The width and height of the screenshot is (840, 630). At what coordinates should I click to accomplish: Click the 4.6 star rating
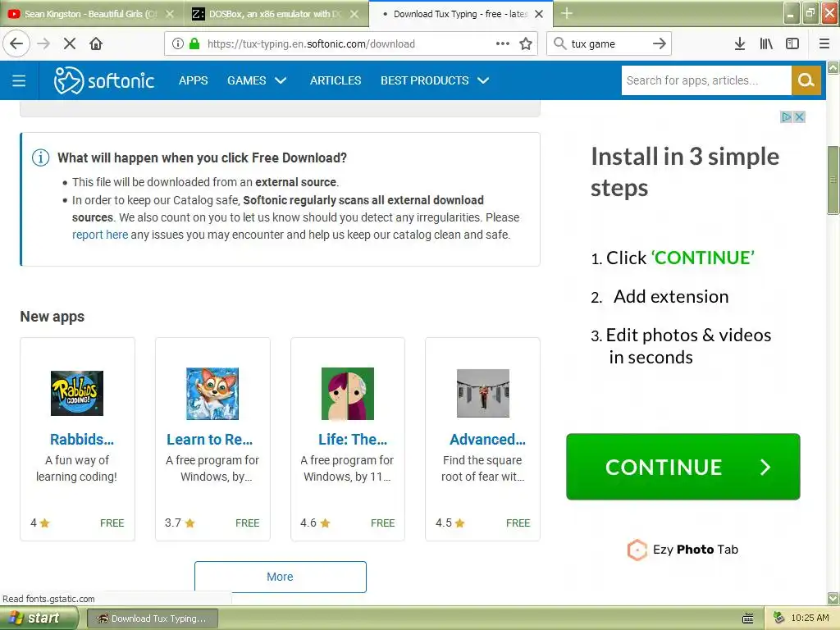click(315, 523)
